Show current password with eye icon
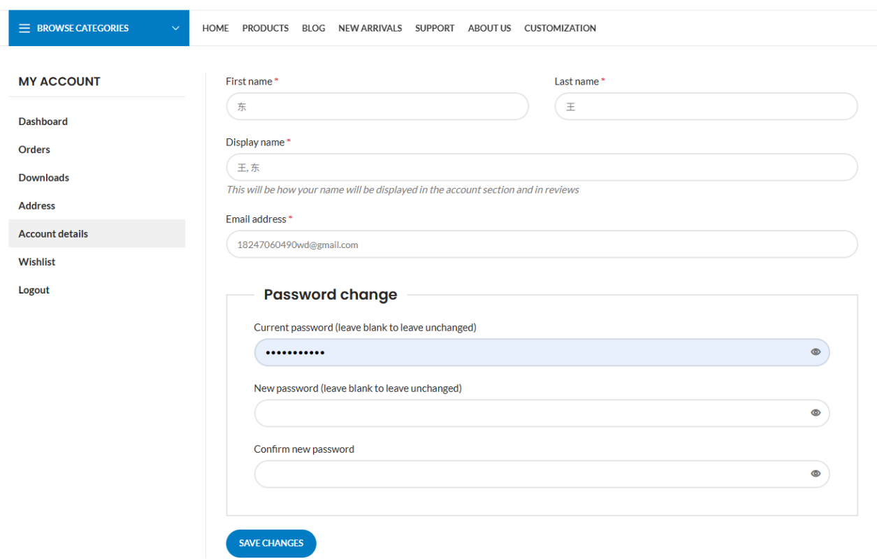This screenshot has height=559, width=877. 815,352
